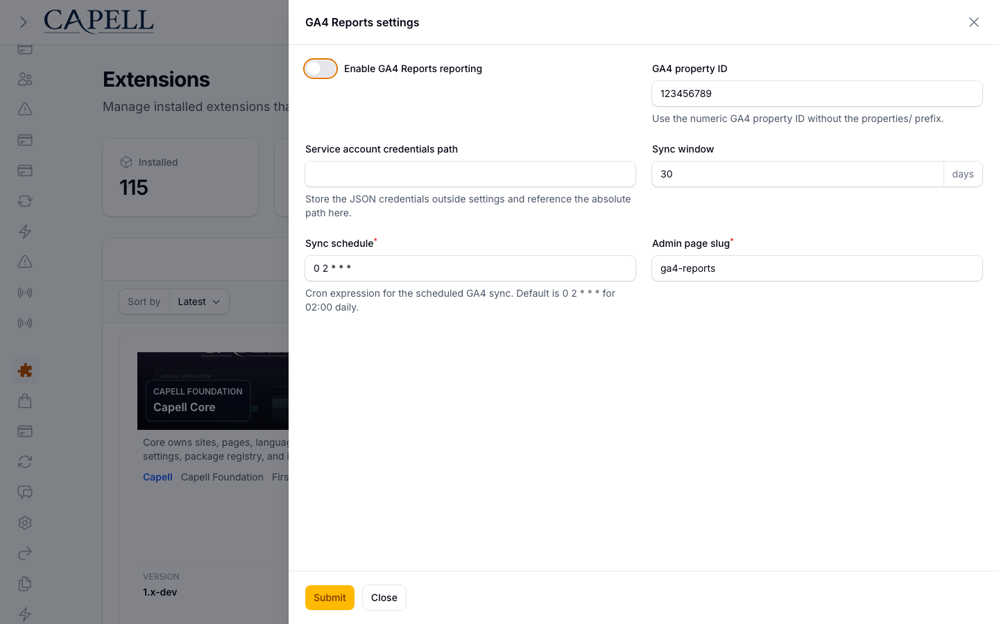
Task: Click the rounded-square repeat arrows sidebar icon
Action: [25, 201]
